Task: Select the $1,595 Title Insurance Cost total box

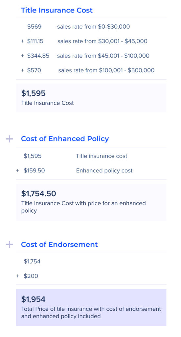Action: [91, 98]
